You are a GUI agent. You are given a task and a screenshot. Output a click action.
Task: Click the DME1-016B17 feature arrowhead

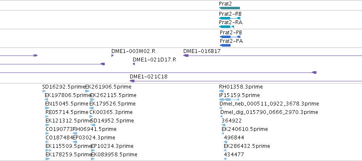pyautogui.click(x=186, y=56)
